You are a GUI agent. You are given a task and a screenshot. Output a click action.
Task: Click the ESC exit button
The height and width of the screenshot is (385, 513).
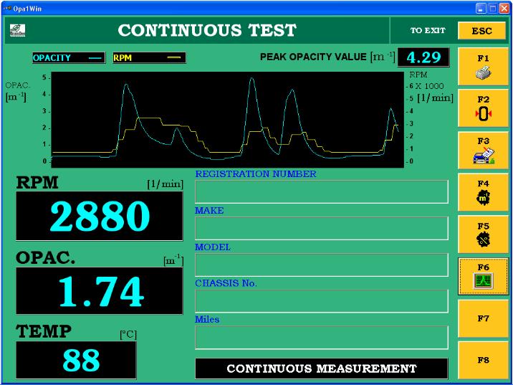pyautogui.click(x=481, y=31)
